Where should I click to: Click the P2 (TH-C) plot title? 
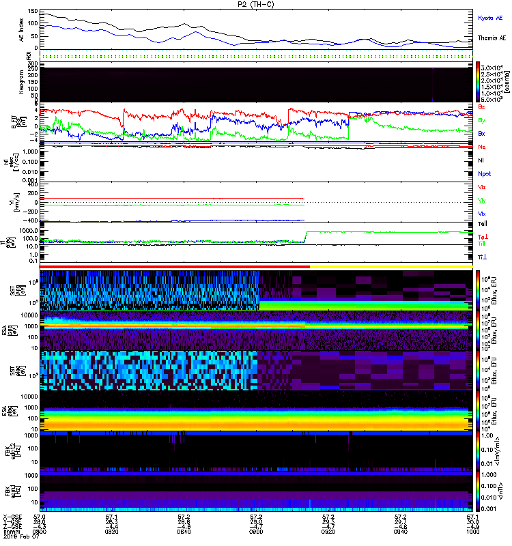(257, 5)
